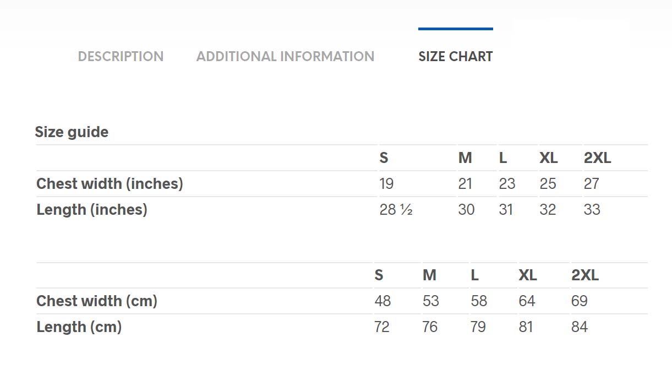672x375 pixels.
Task: Select the Size Chart tab
Action: click(455, 56)
